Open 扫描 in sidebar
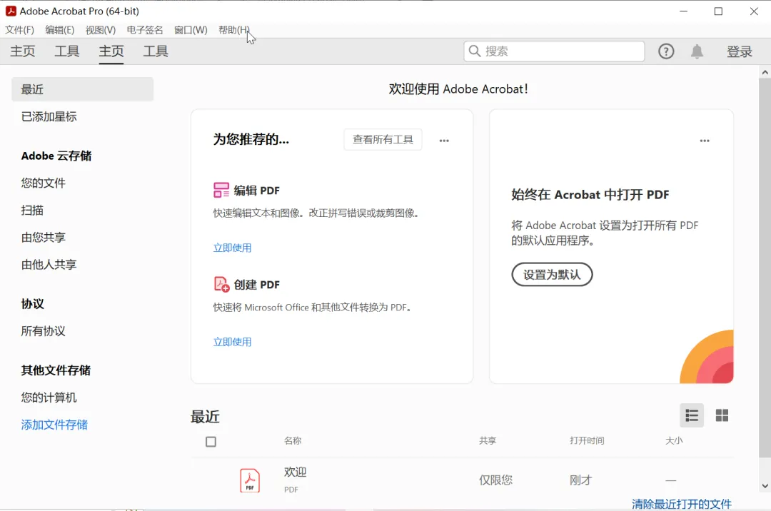Viewport: 771px width, 511px height. [32, 211]
